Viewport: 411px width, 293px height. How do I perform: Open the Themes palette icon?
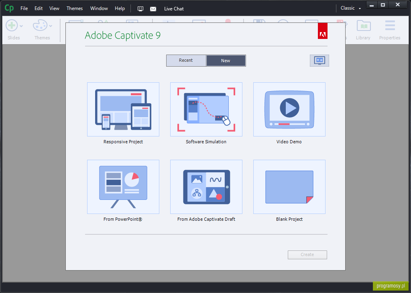[x=40, y=25]
